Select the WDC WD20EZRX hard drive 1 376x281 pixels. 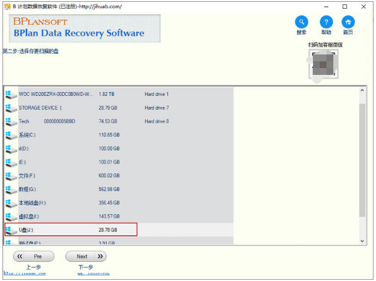[56, 94]
